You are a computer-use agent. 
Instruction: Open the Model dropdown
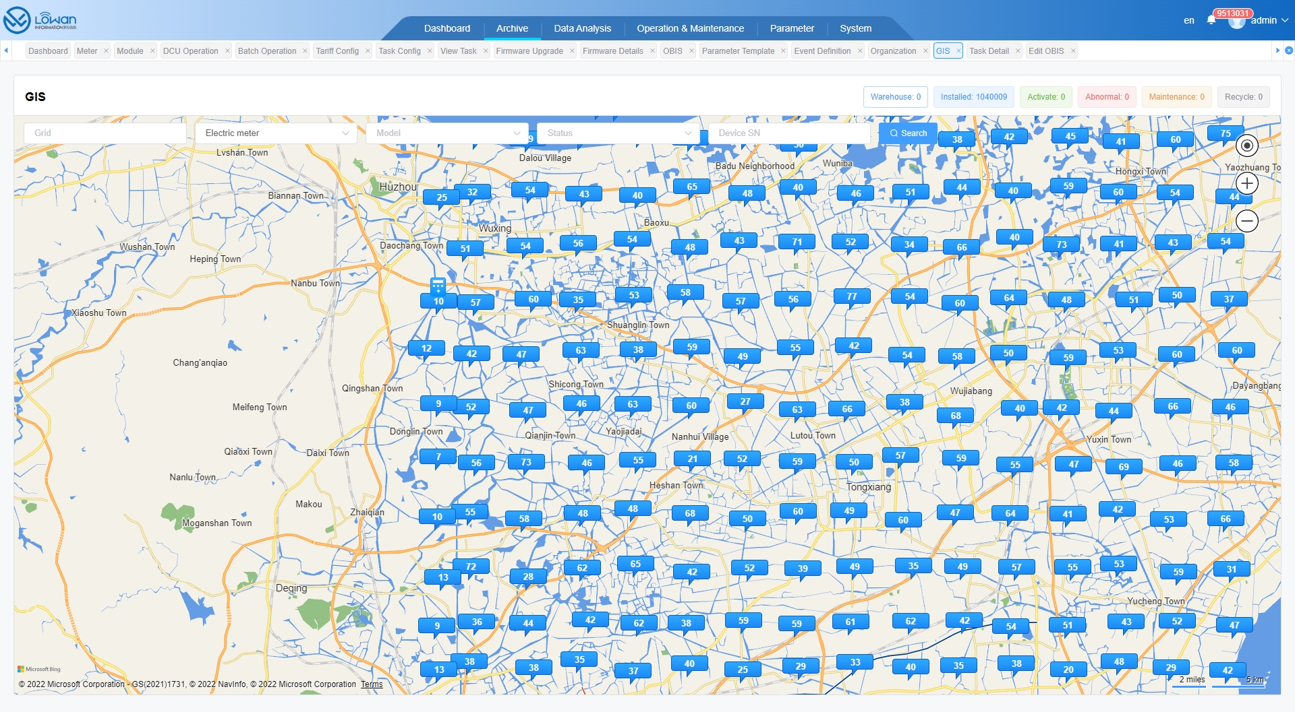(448, 133)
